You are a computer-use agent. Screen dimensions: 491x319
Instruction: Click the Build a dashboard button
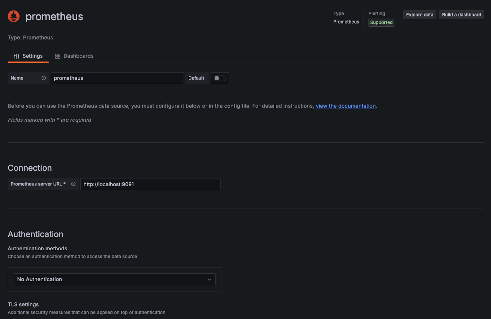pyautogui.click(x=461, y=15)
